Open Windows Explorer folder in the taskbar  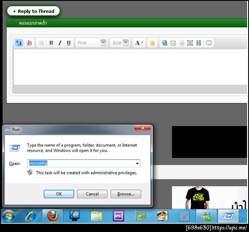96,216
